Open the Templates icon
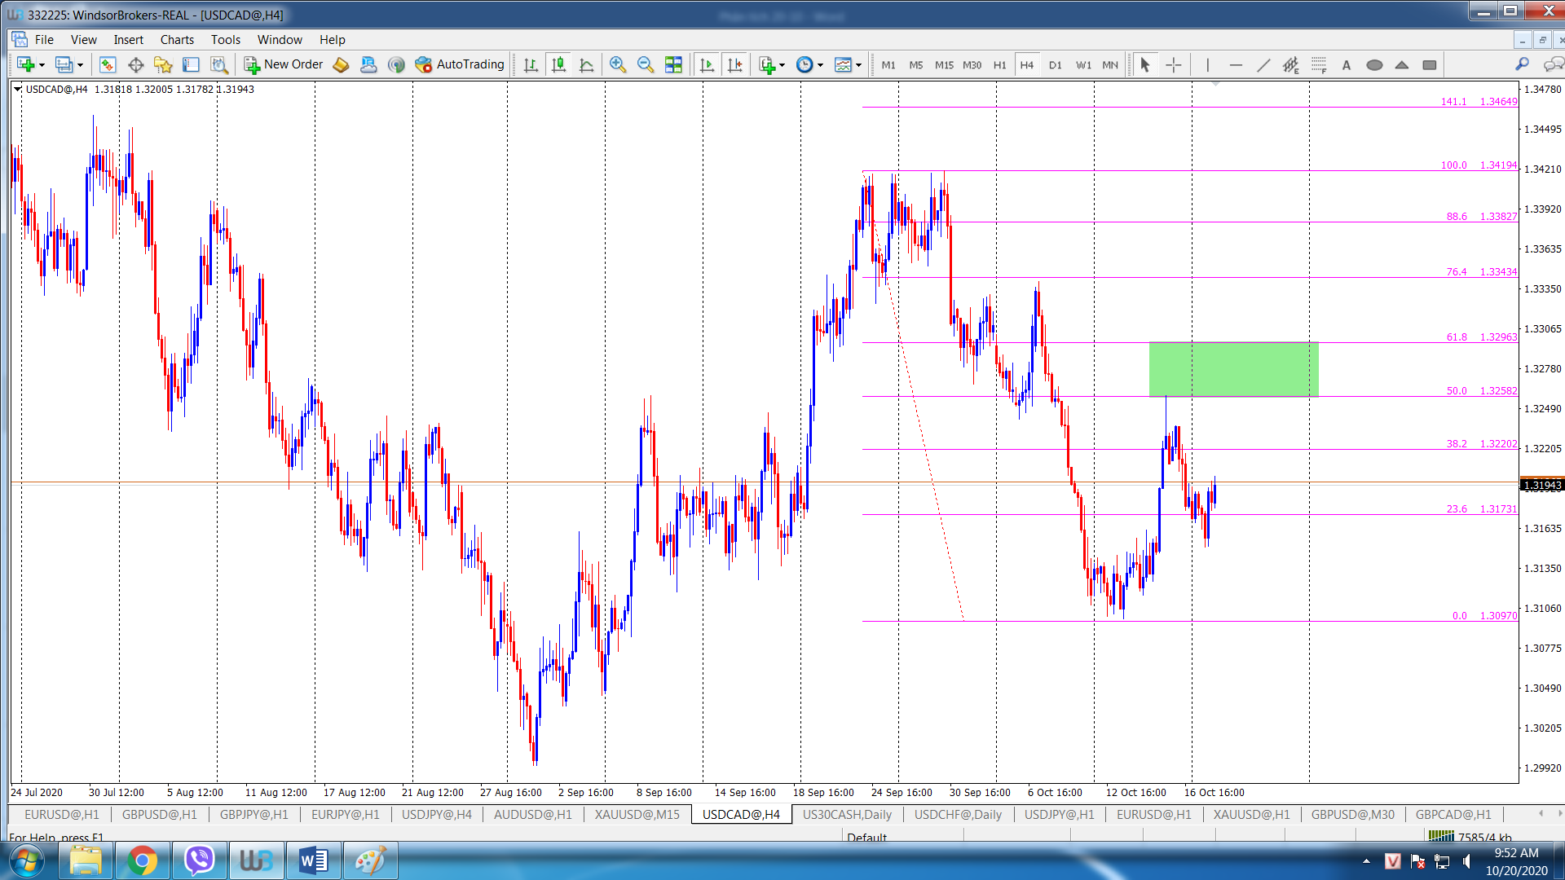Image resolution: width=1565 pixels, height=880 pixels. [843, 64]
